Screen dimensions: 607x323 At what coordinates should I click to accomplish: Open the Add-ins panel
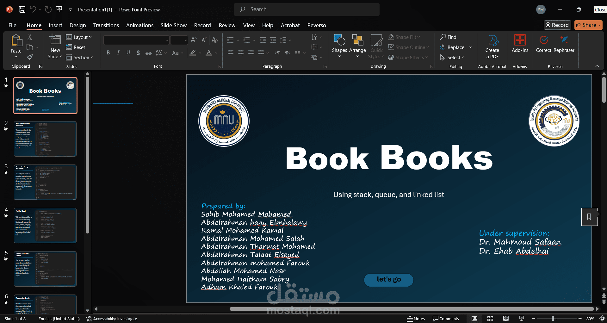[520, 44]
